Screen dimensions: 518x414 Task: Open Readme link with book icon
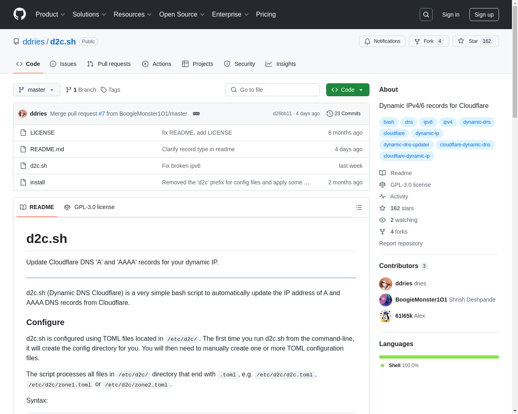[x=395, y=173]
